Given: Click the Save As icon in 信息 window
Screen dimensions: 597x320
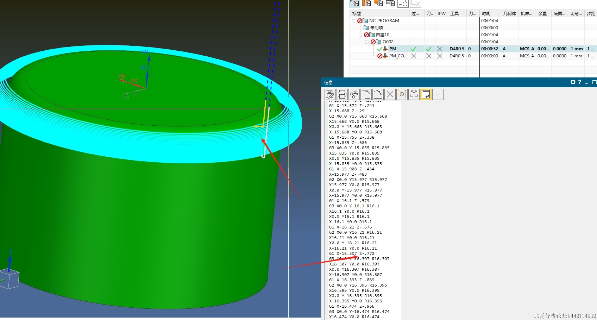Looking at the screenshot, I should coord(330,94).
